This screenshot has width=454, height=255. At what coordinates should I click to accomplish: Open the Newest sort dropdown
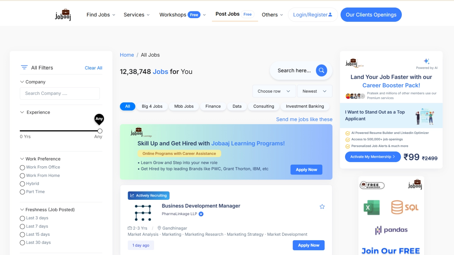(314, 91)
